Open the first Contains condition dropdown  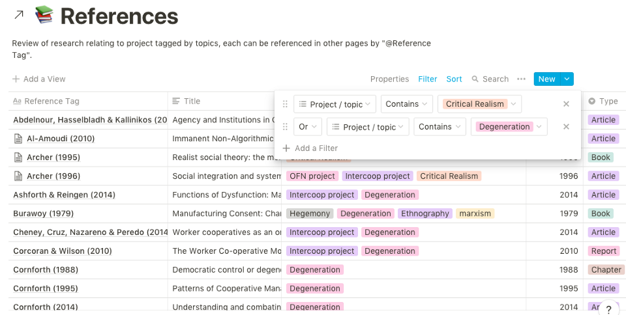[x=407, y=104]
